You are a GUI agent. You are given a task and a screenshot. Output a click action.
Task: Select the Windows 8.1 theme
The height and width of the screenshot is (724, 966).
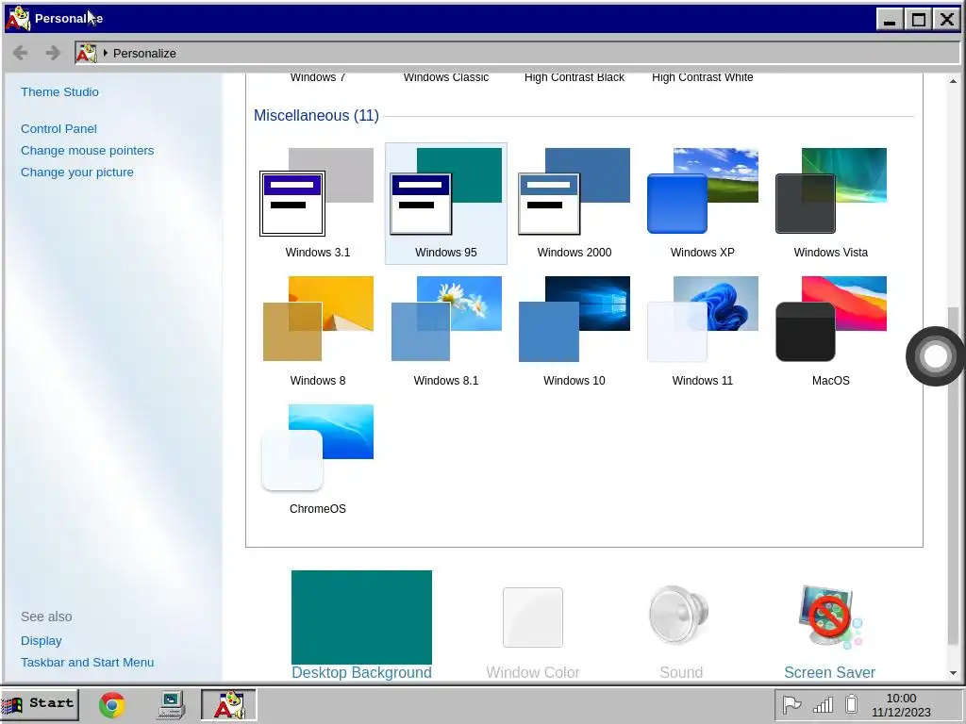click(x=446, y=332)
